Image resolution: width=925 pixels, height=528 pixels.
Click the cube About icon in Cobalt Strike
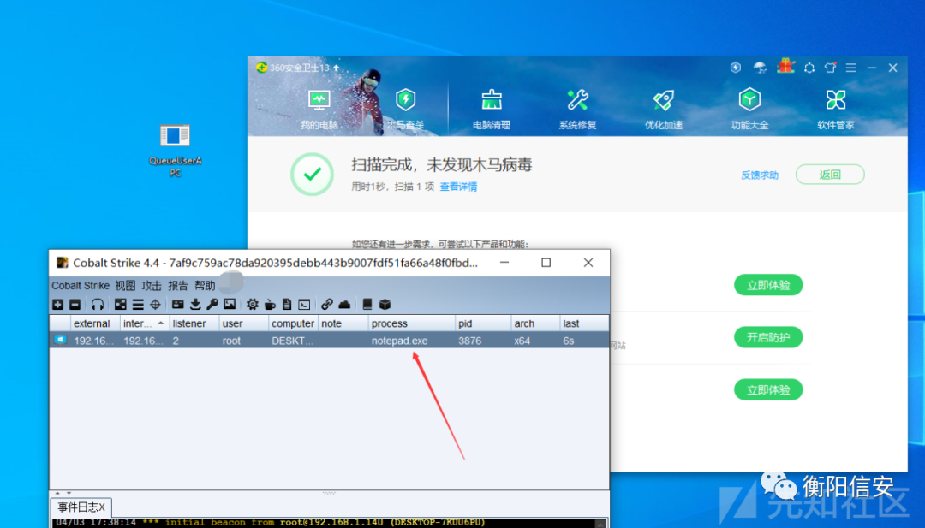coord(385,304)
